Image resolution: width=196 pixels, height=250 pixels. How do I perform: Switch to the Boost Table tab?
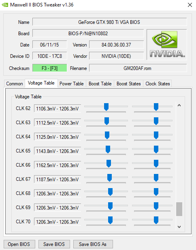(x=100, y=84)
